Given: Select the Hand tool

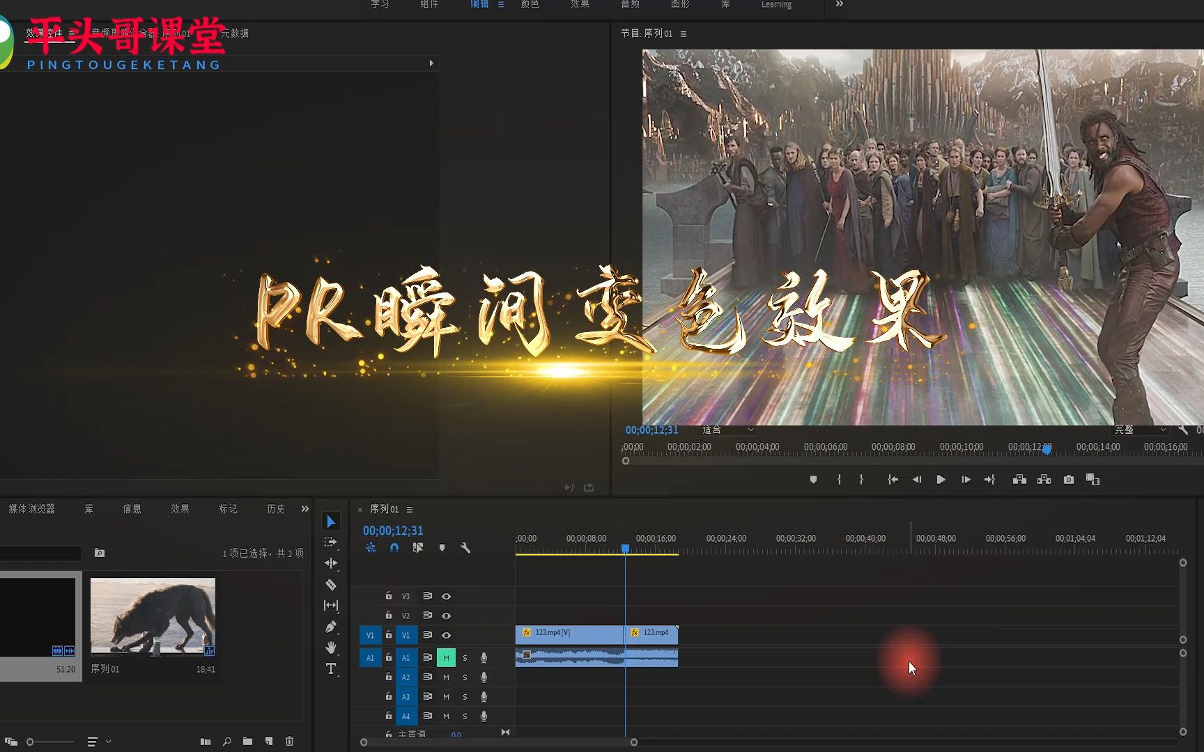Looking at the screenshot, I should tap(331, 648).
